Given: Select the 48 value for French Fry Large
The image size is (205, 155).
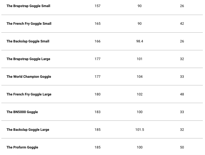Looking at the screenshot, I should (x=182, y=94).
